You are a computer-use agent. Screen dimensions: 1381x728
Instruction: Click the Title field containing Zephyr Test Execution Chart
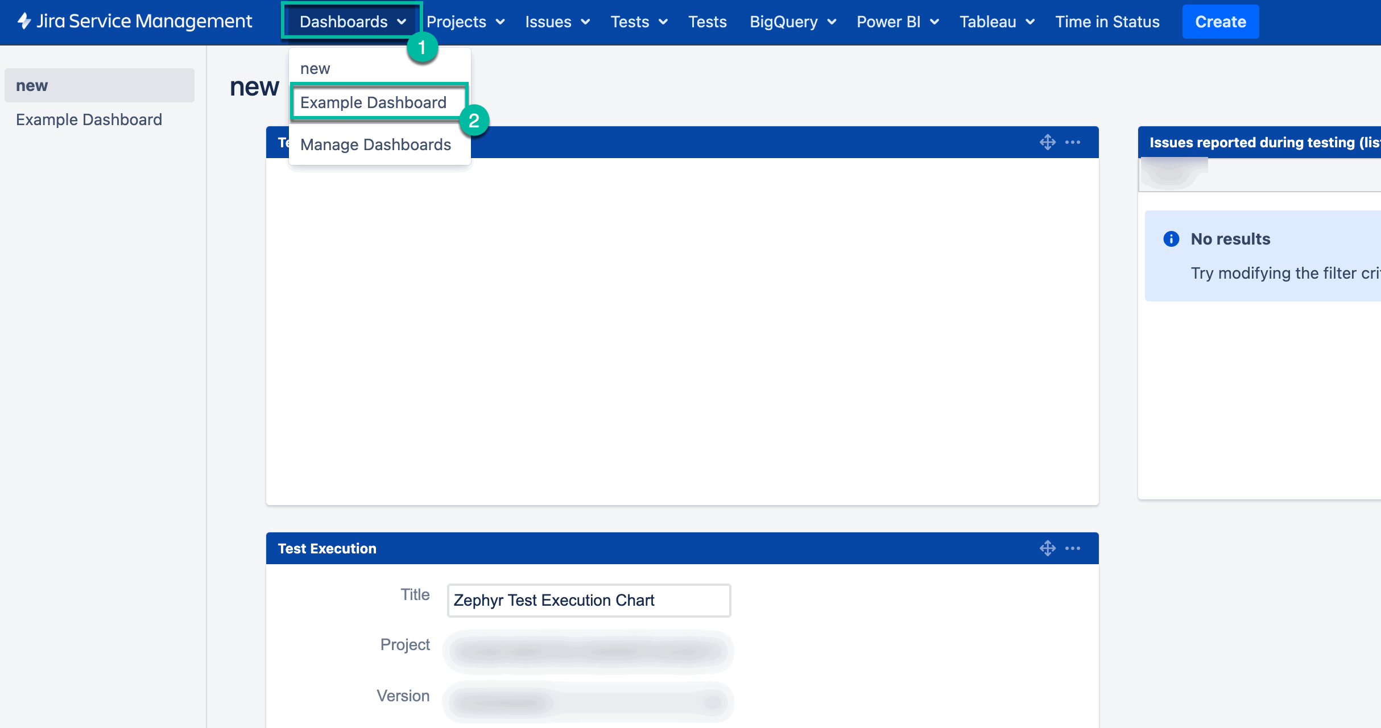588,600
